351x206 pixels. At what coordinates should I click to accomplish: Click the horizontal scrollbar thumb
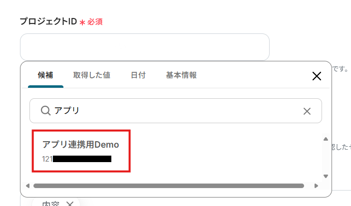click(169, 186)
